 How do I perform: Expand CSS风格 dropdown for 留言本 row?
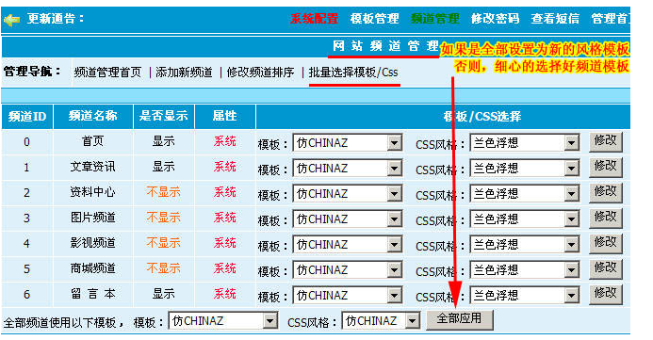pos(525,295)
